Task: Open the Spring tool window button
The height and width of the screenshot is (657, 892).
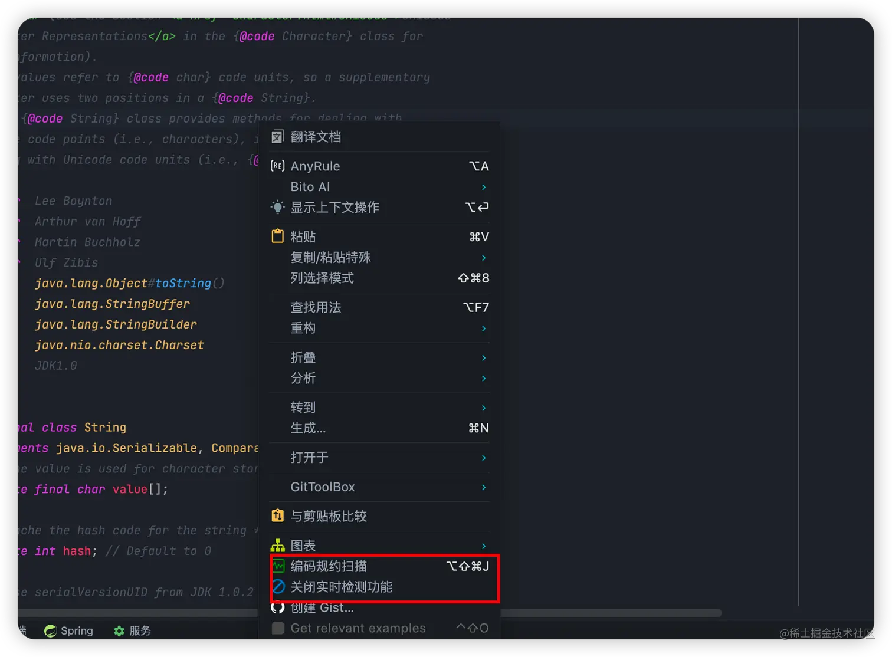Action: point(68,630)
